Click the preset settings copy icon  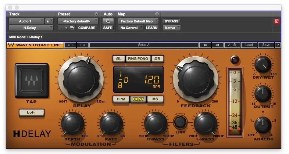[72, 28]
